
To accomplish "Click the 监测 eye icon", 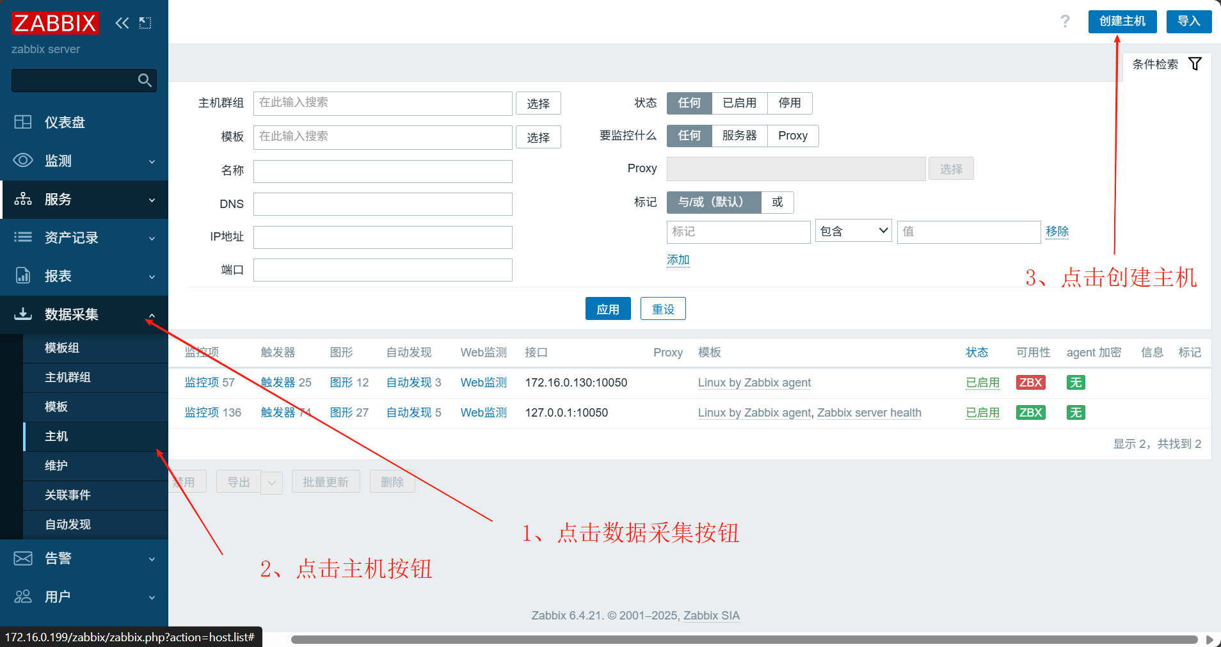I will pos(23,160).
